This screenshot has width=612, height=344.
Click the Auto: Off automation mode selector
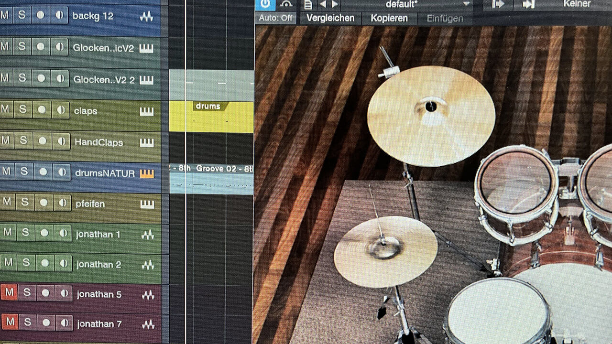click(x=275, y=18)
